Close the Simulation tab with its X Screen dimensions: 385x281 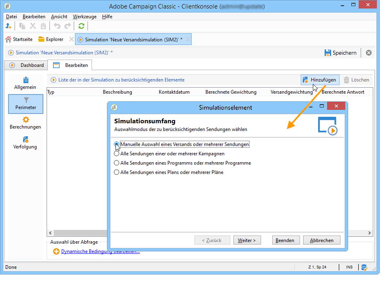[188, 40]
